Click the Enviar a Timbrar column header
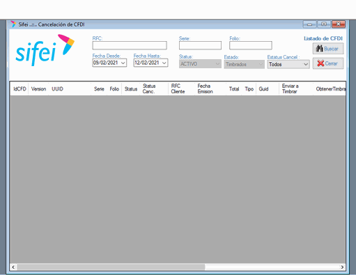This screenshot has width=356, height=275. 296,89
